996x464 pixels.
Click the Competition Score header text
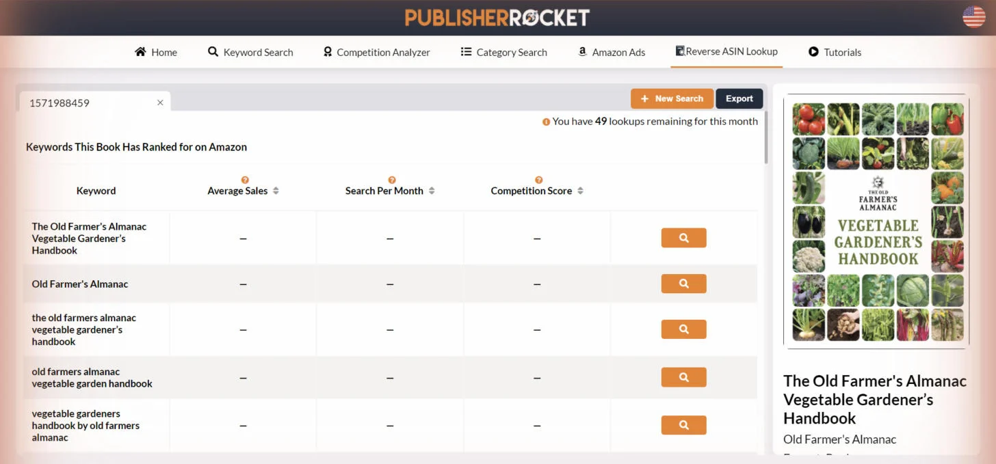tap(531, 191)
